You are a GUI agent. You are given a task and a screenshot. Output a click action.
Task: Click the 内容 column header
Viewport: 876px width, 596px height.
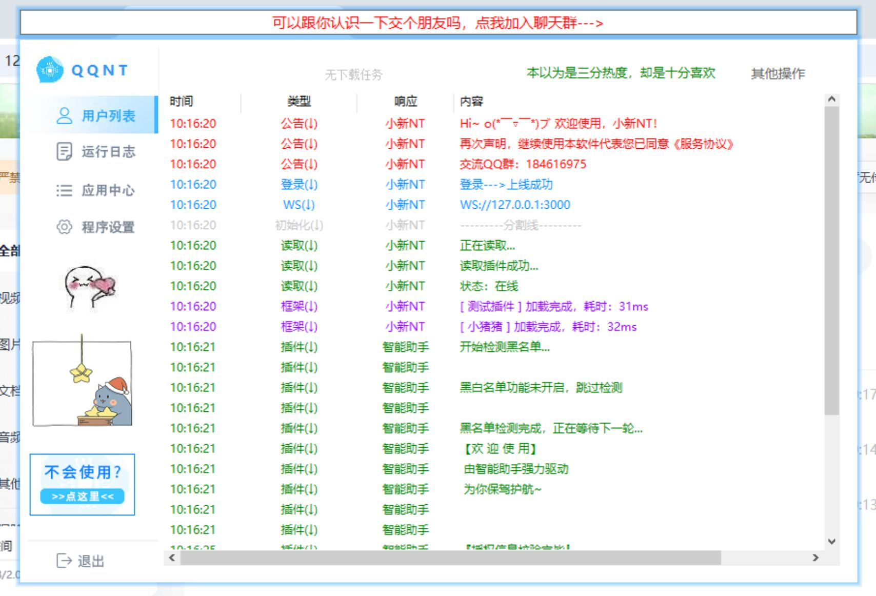click(471, 102)
